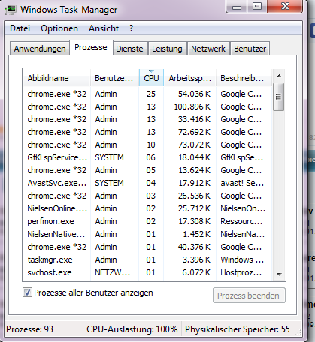Image resolution: width=315 pixels, height=342 pixels.
Task: Minimize the Task-Manager window
Action: (237, 7)
